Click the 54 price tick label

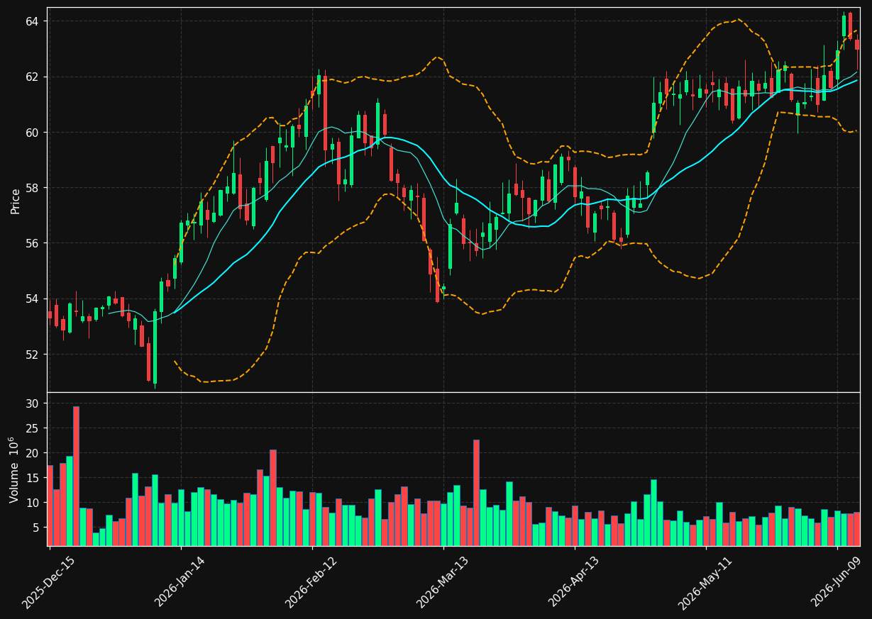[x=33, y=299]
